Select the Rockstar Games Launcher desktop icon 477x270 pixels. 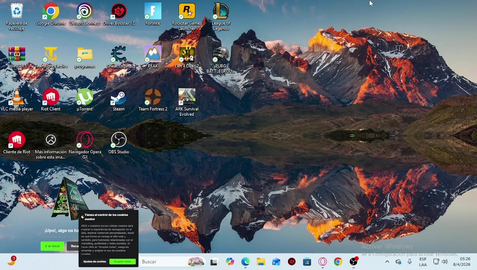pyautogui.click(x=187, y=17)
